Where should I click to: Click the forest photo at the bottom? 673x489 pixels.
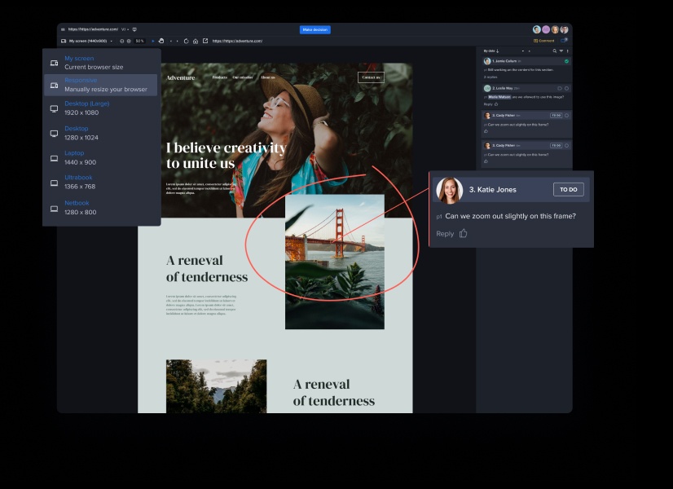click(x=217, y=386)
